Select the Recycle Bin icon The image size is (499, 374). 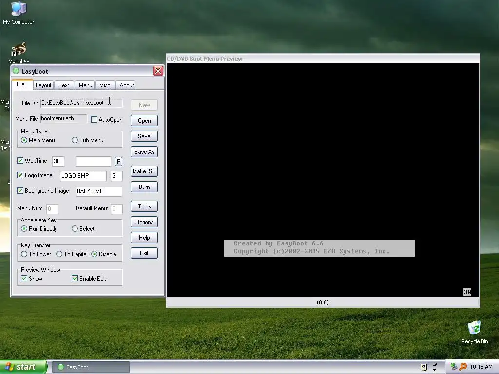(475, 332)
